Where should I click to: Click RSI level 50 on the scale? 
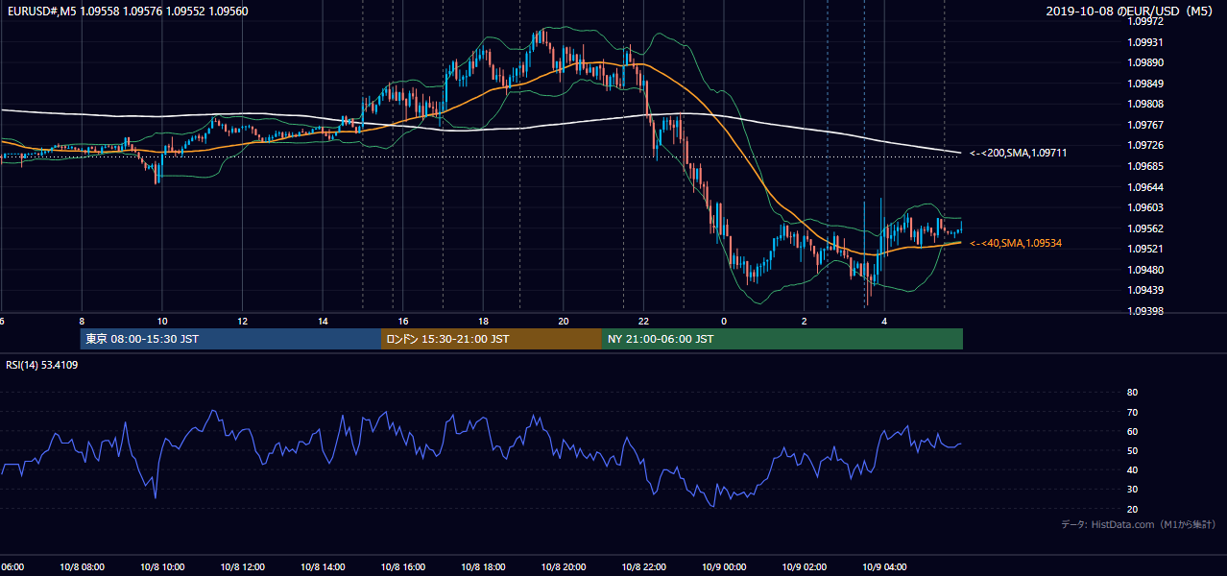1132,450
